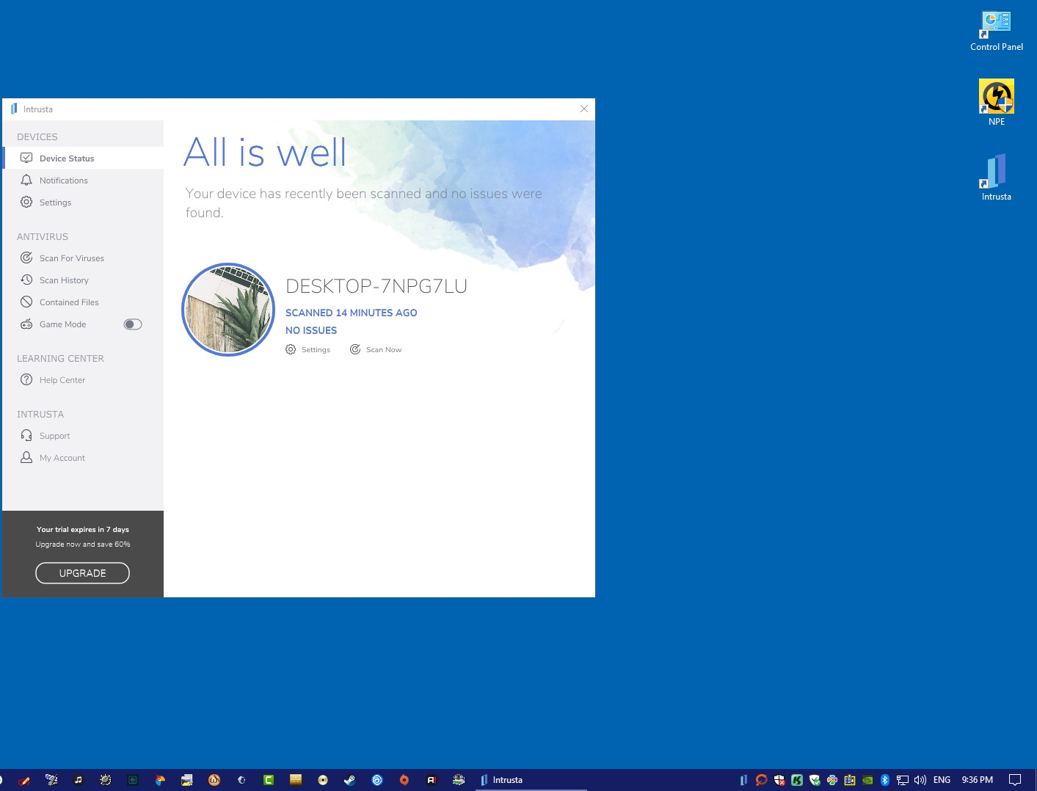Click the Scan For Viruses target icon
Screen dimensions: 1037x791
tap(26, 258)
